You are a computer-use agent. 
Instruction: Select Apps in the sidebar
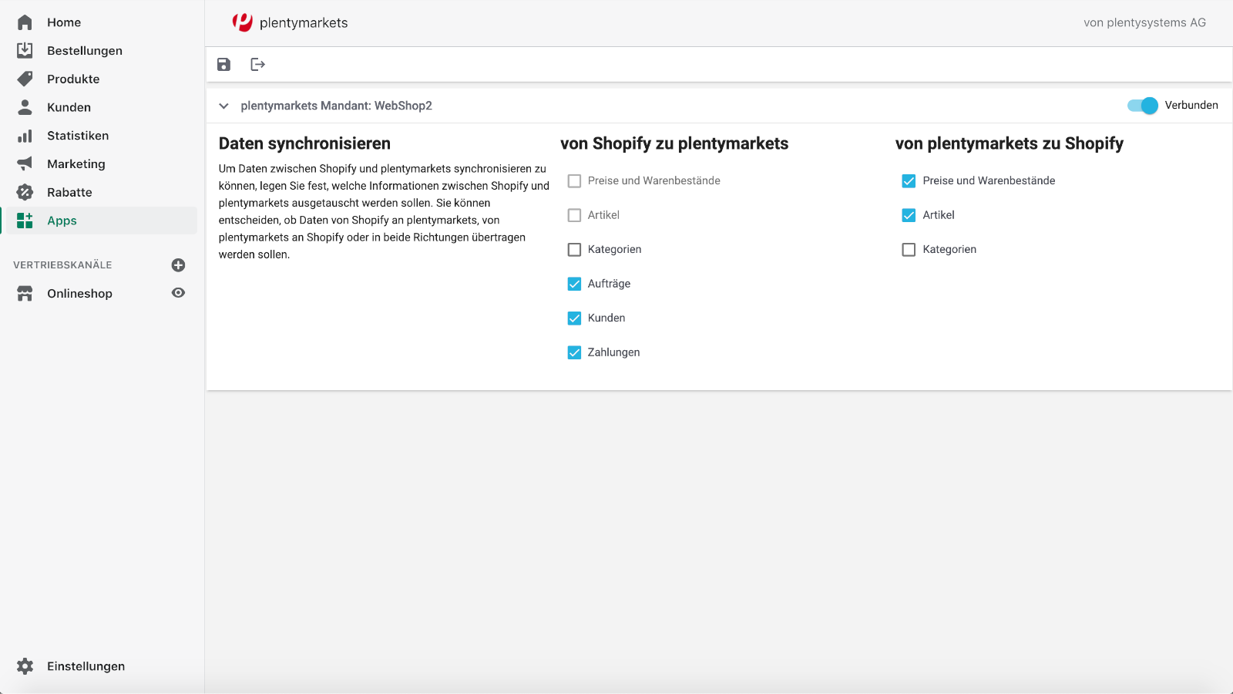point(62,221)
